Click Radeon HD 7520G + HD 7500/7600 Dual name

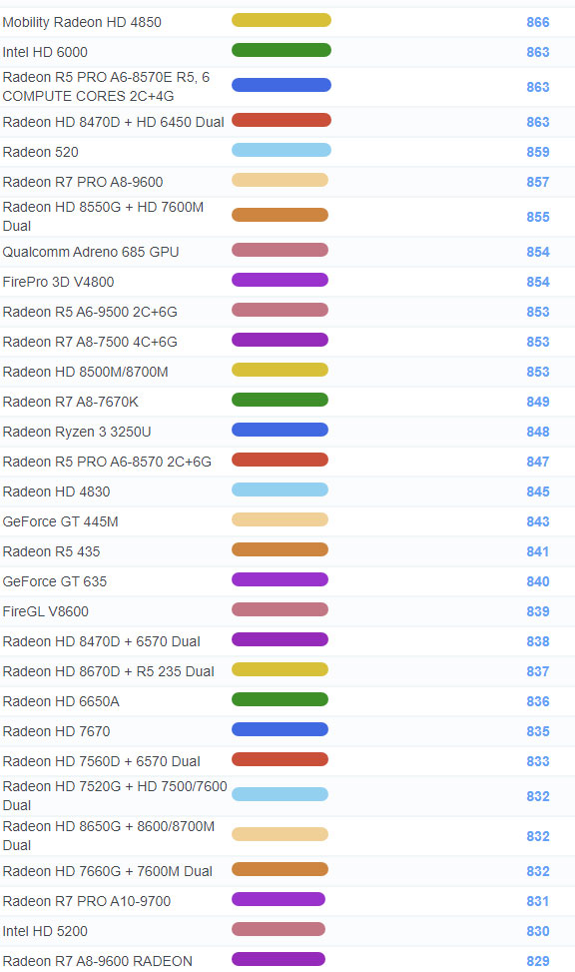point(115,796)
